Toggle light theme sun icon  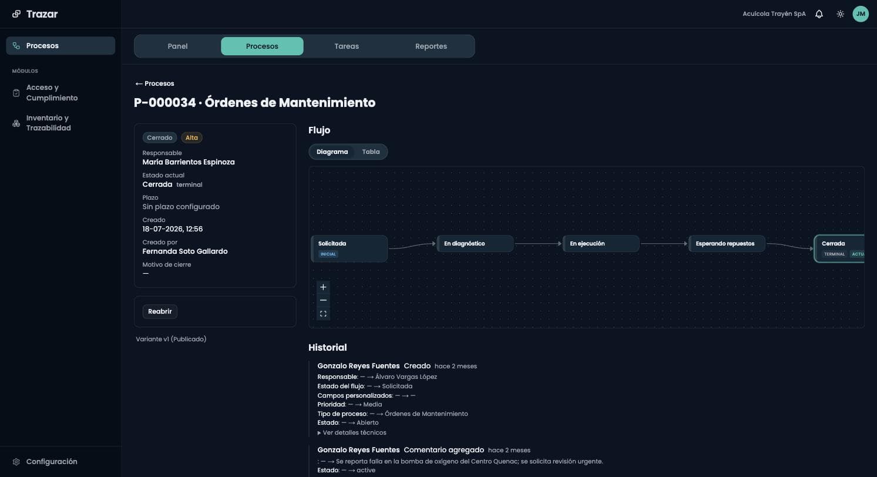(841, 14)
